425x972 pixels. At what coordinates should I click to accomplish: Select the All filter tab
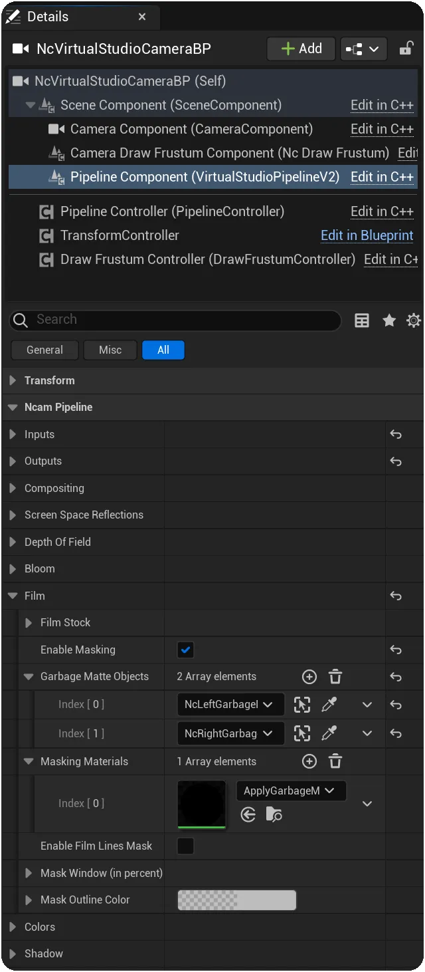pos(163,350)
